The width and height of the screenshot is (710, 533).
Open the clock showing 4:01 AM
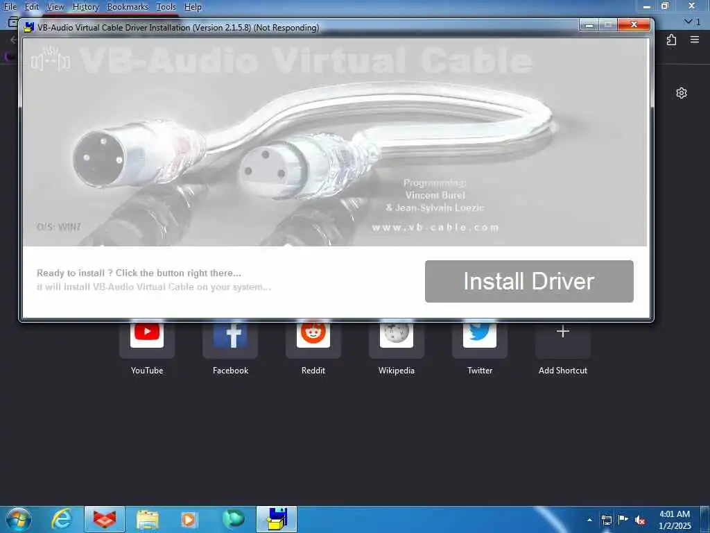tap(675, 519)
